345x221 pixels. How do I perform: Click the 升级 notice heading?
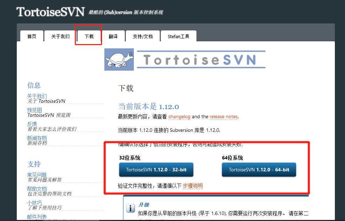[x=144, y=205]
